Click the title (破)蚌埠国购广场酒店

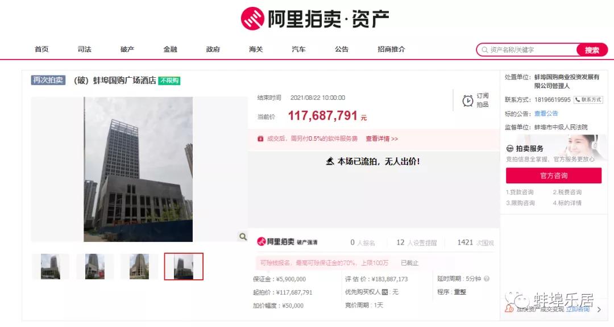pyautogui.click(x=115, y=81)
